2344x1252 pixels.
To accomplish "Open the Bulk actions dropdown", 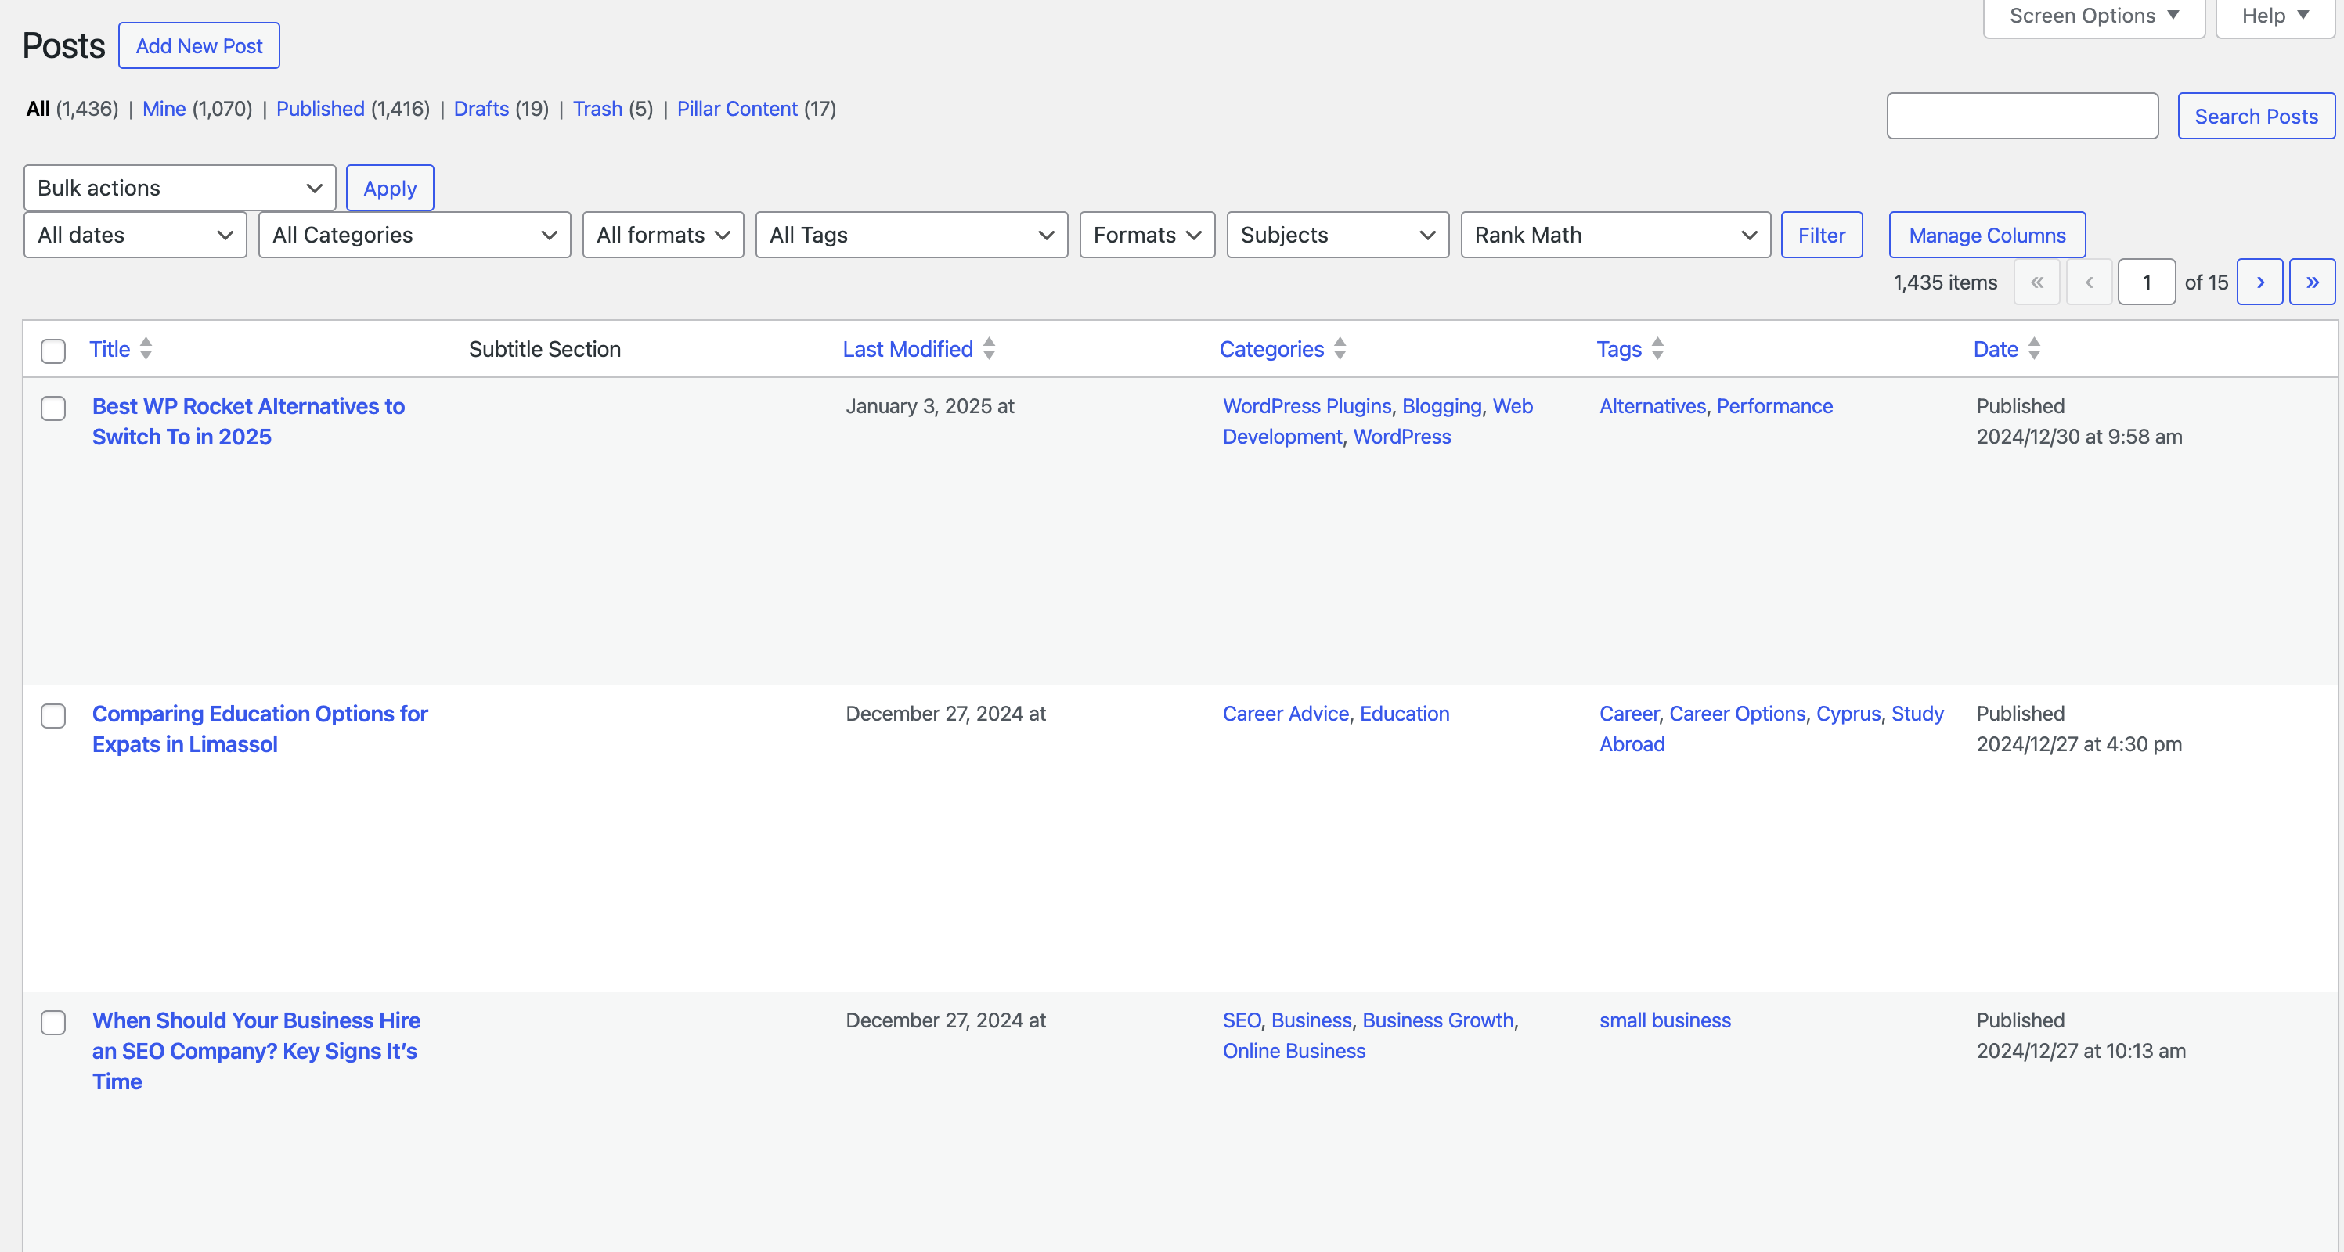I will pyautogui.click(x=179, y=187).
